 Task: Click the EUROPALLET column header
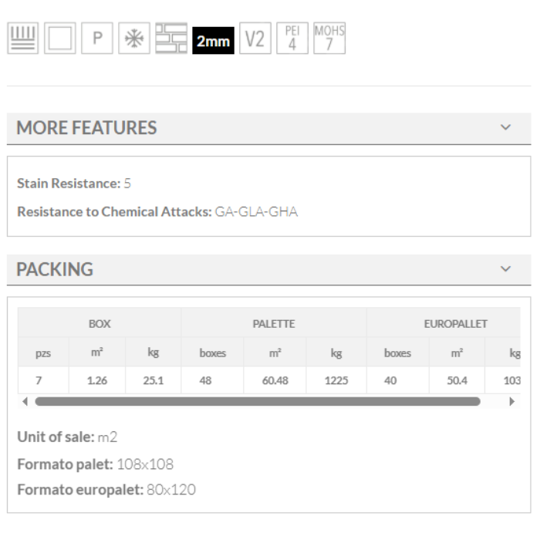455,324
